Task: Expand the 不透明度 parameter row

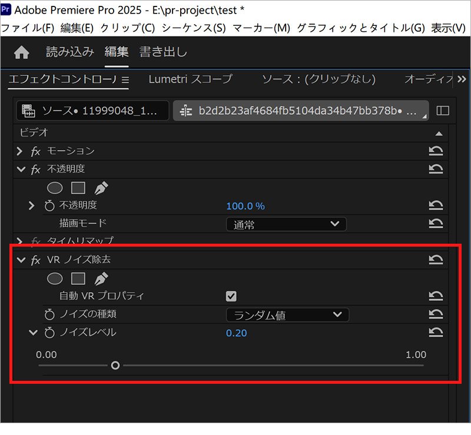Action: coord(32,206)
